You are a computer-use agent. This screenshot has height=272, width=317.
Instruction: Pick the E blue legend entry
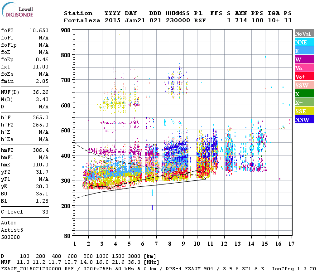(304, 51)
